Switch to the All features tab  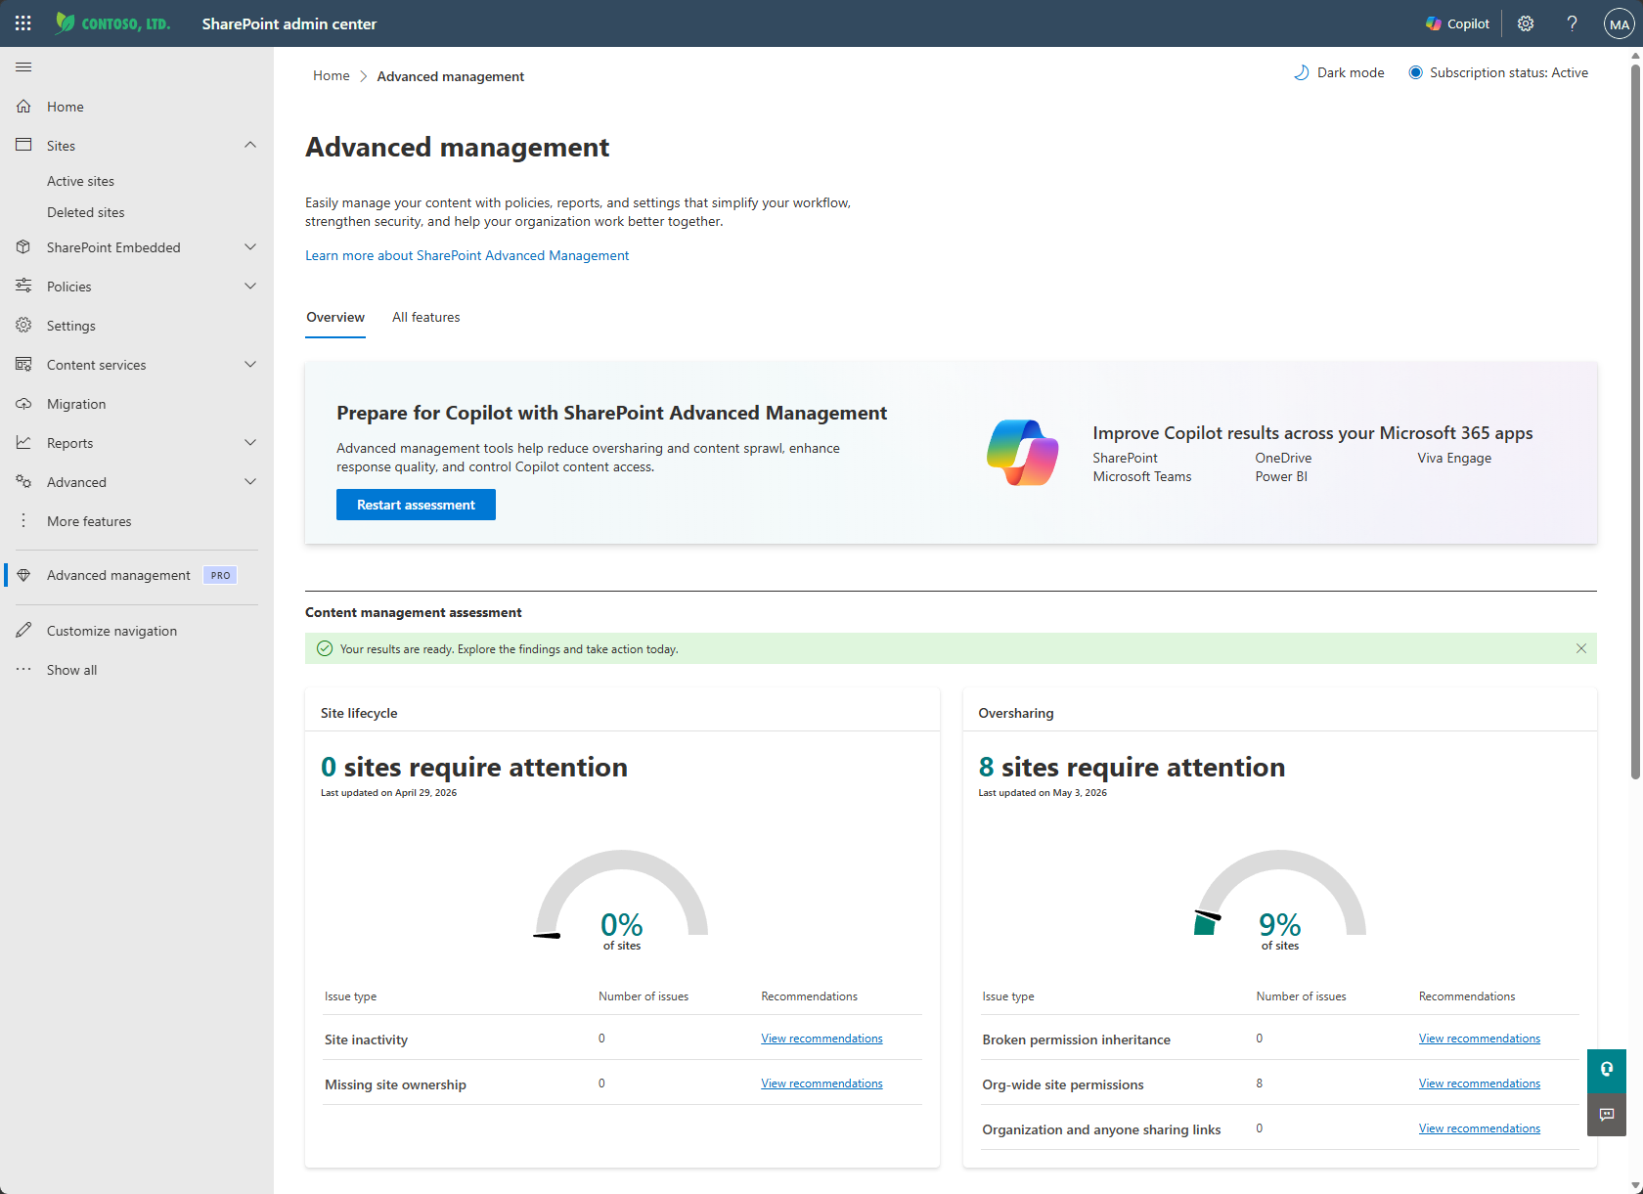click(426, 317)
